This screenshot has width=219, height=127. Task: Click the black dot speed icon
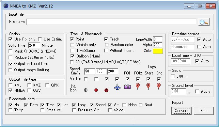[x=86, y=90]
